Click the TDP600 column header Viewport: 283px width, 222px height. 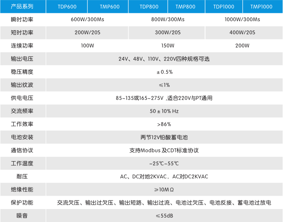point(67,7)
